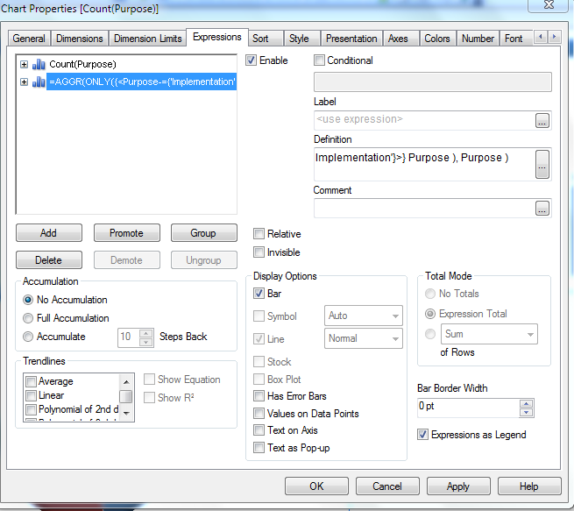Decrease Steps Back value with down arrow
This screenshot has width=574, height=511.
tap(146, 342)
